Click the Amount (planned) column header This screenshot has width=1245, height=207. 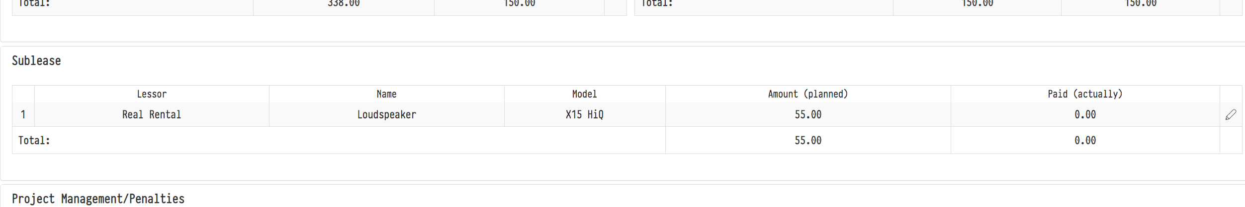point(807,94)
